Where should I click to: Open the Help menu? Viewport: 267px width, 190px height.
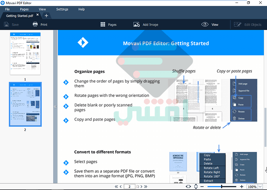(81, 10)
